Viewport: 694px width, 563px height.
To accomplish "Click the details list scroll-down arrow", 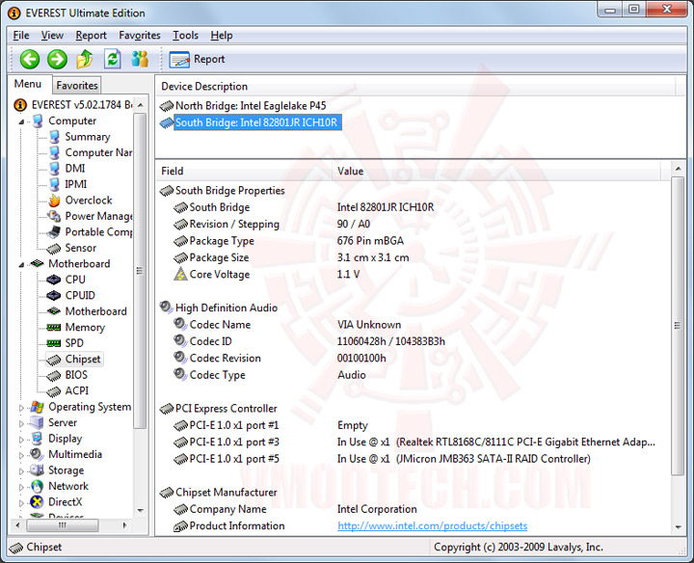I will click(678, 527).
